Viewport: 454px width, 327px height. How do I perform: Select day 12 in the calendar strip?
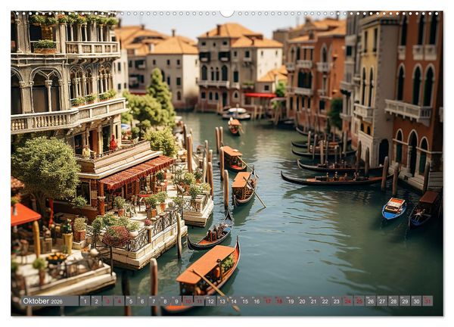click(211, 301)
